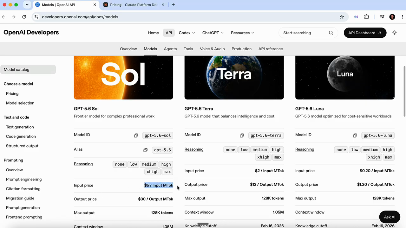Open Structured output in the sidebar

[22, 146]
